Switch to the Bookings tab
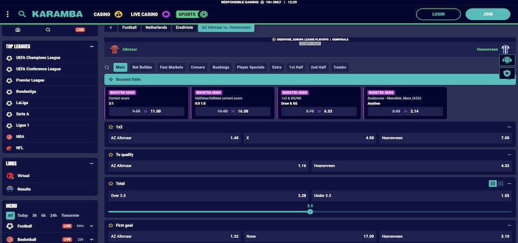Viewport: 518px width, 243px height. click(x=221, y=67)
